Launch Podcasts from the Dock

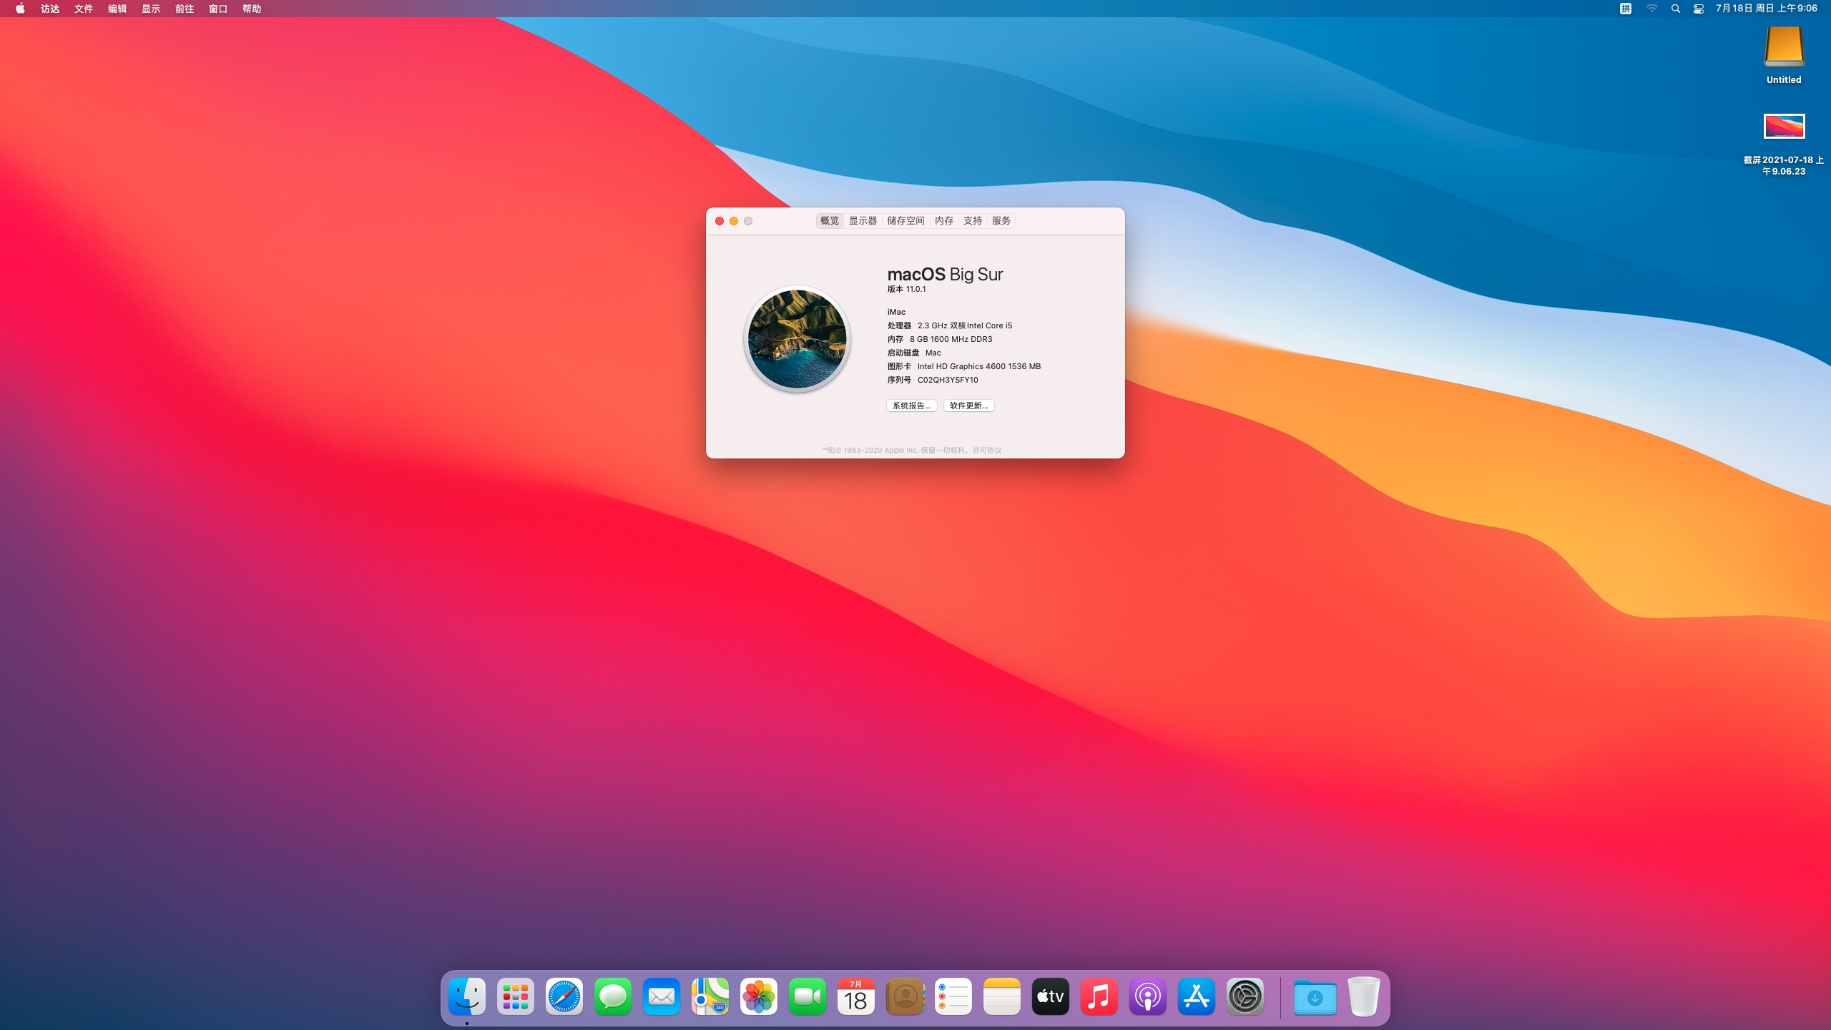pos(1148,996)
